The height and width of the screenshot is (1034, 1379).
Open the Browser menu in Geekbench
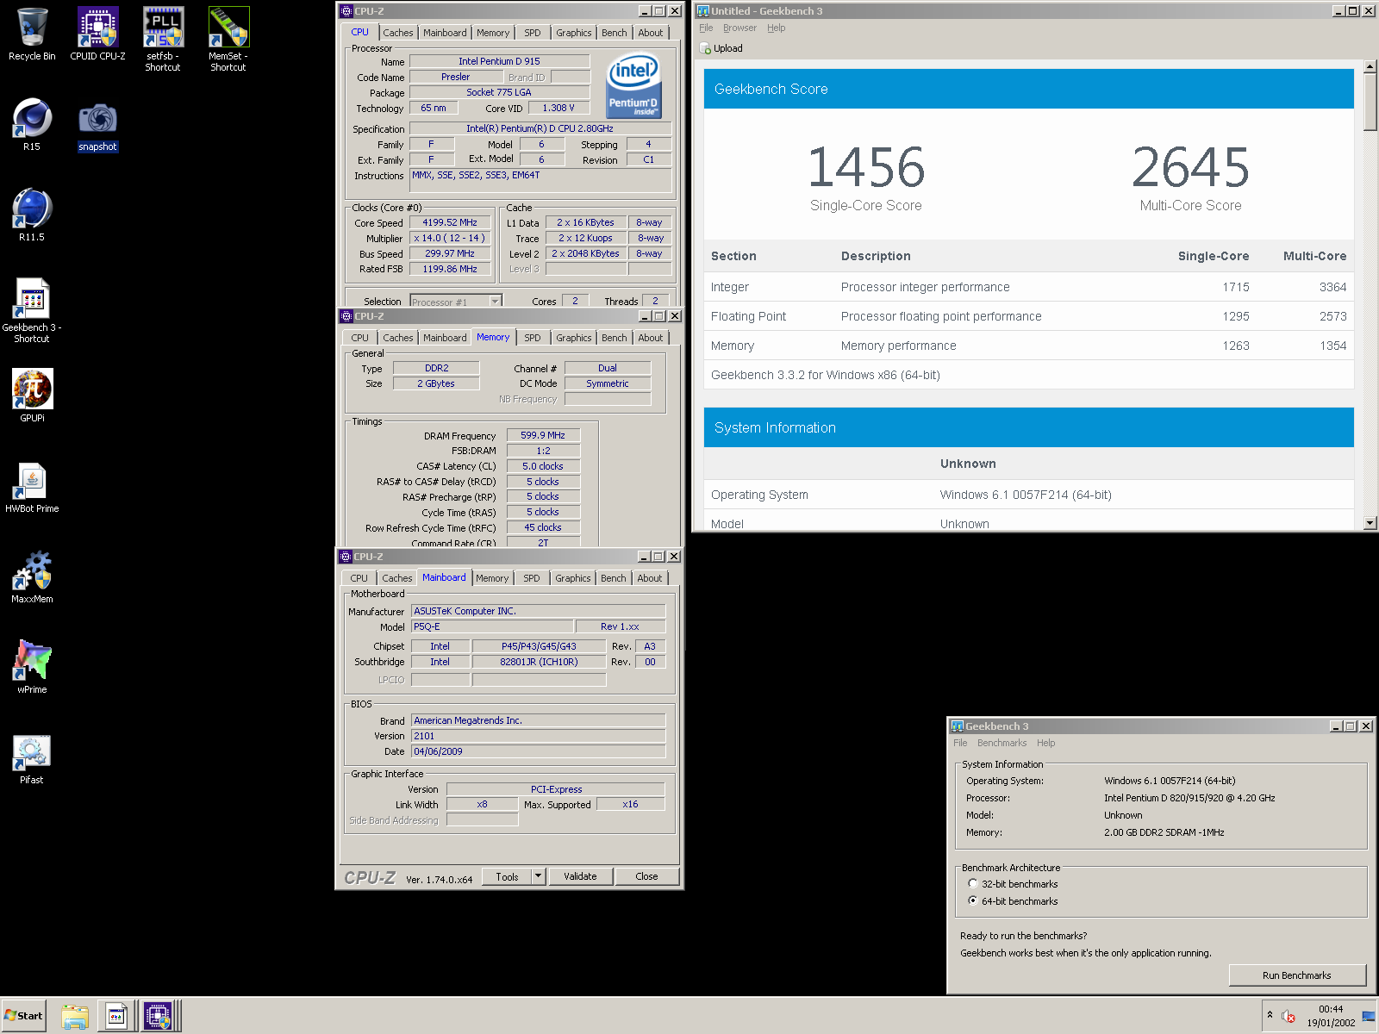739,28
